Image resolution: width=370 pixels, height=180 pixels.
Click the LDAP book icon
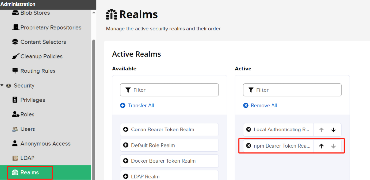pyautogui.click(x=15, y=158)
